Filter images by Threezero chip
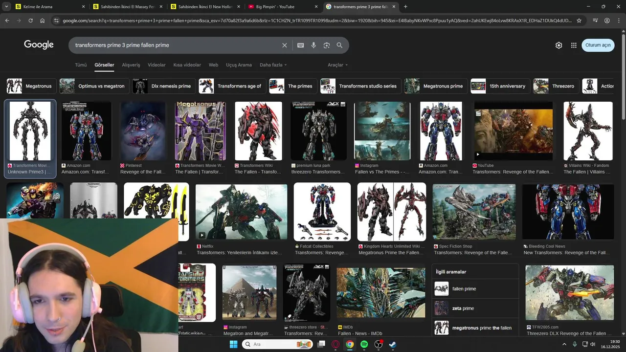Screen dimensions: 626x352 556,86
